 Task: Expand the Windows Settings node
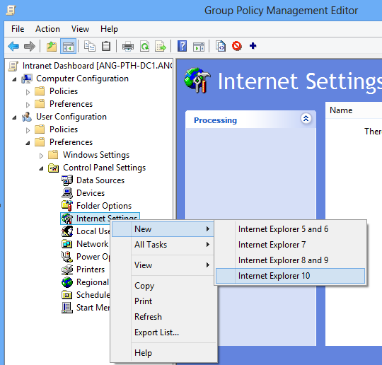pos(41,156)
